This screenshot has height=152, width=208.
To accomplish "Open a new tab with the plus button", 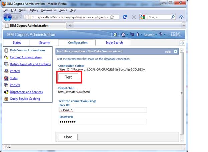I will click(x=70, y=26).
